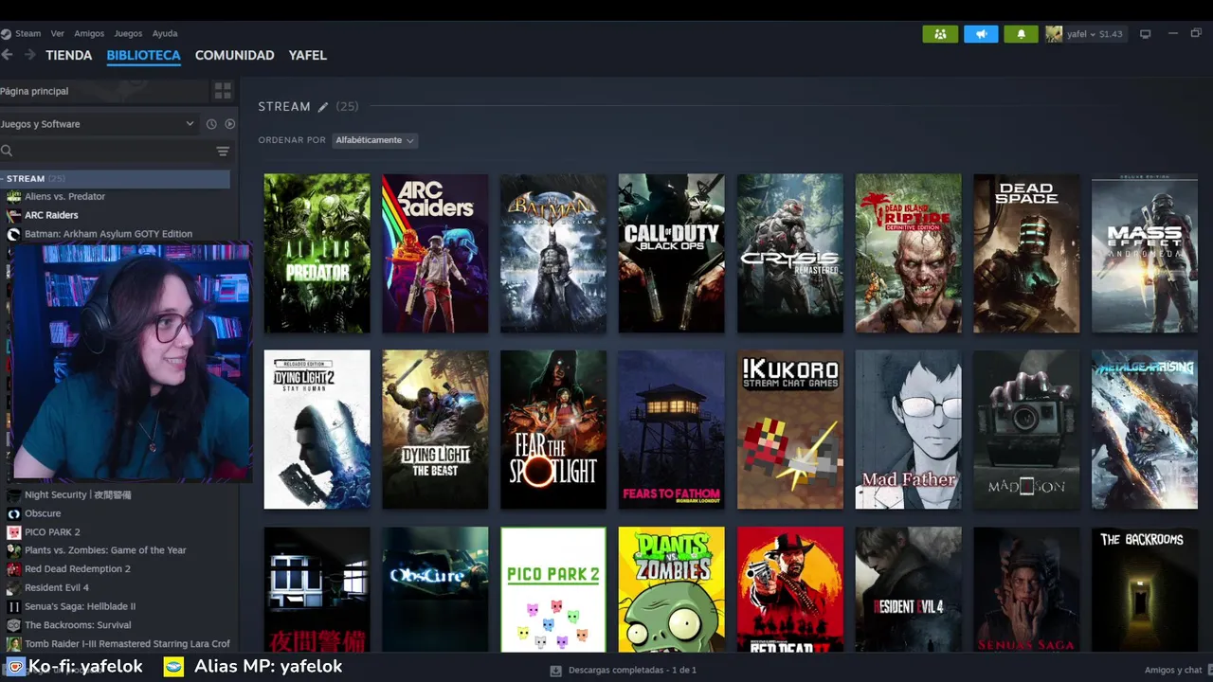
Task: Select Aliens vs. Predator sidebar icon
Action: click(x=13, y=196)
